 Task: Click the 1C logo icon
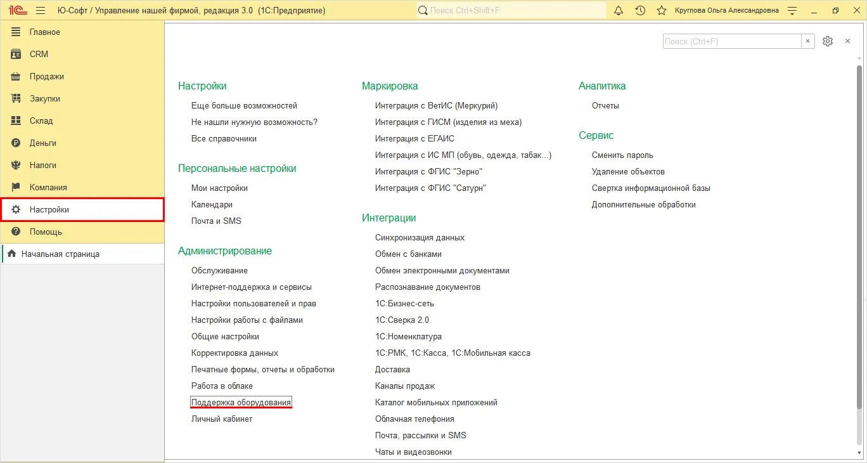pos(18,10)
